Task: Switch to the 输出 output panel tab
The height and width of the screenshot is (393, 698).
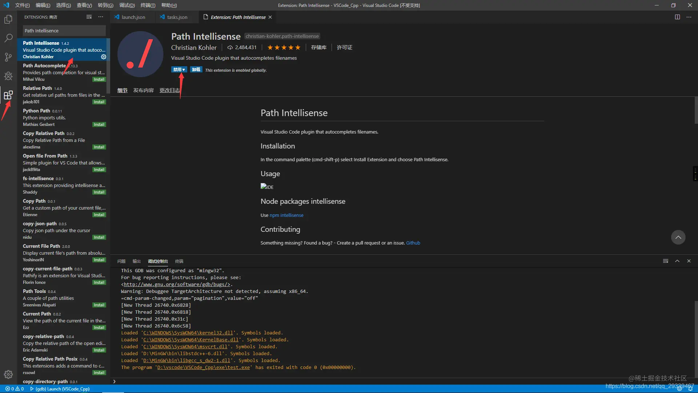Action: pos(137,261)
